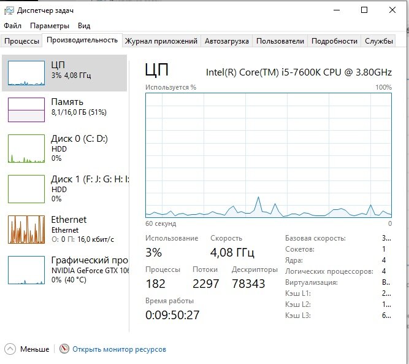
Task: Open Диск 1 (F: J: G: H:) graph
Action: click(26, 188)
